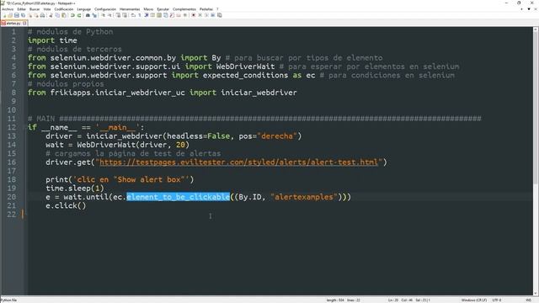The width and height of the screenshot is (539, 303).
Task: Toggle synchronized horizontal scrolling icon
Action: (x=125, y=15)
